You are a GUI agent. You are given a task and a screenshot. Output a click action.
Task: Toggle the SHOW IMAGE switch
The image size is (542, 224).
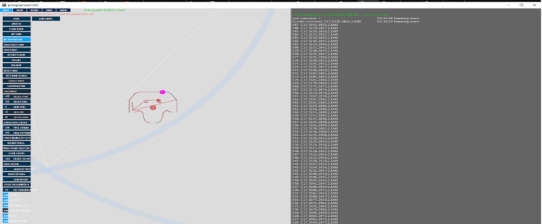coord(6,195)
